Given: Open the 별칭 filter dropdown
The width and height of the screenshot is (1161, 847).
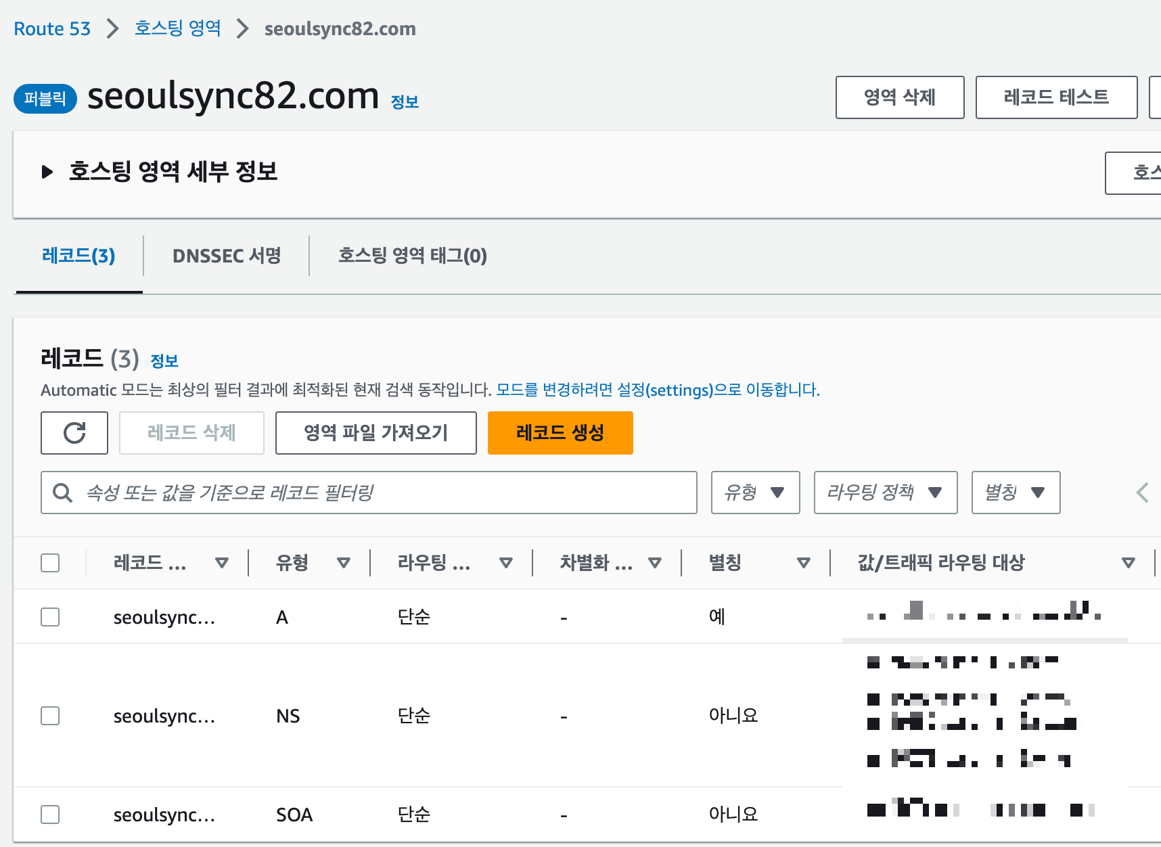Looking at the screenshot, I should coord(1016,493).
